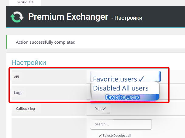185x138 pixels.
Task: Click the checkmark beside Favorite users
Action: point(141,79)
